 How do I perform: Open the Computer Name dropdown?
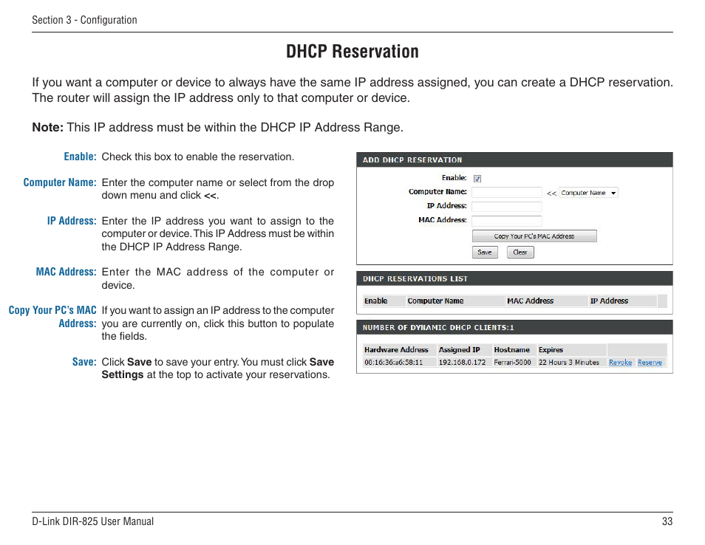pos(588,193)
